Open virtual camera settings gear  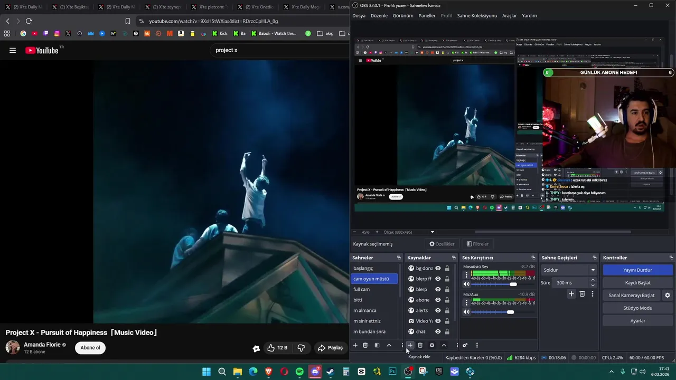pos(668,295)
